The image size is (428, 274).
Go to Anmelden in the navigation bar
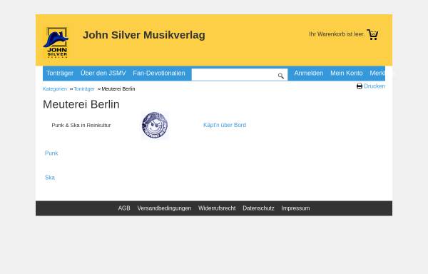[309, 73]
